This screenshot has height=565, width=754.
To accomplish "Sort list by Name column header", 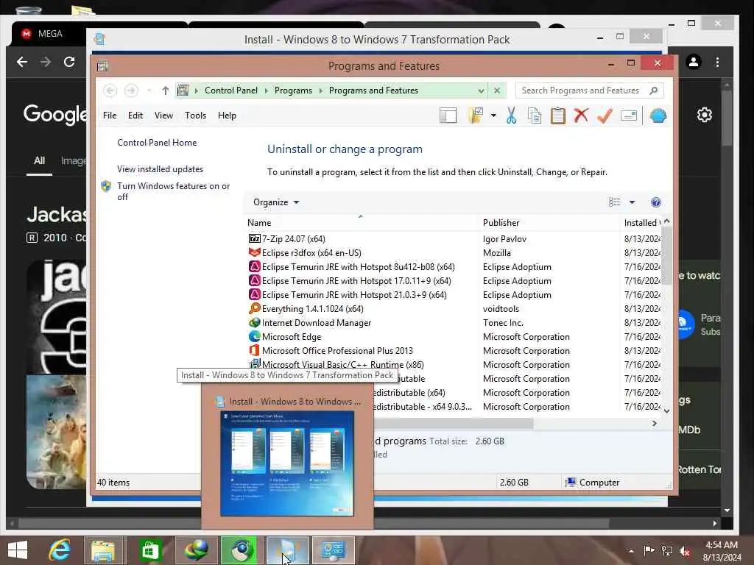I will [361, 222].
